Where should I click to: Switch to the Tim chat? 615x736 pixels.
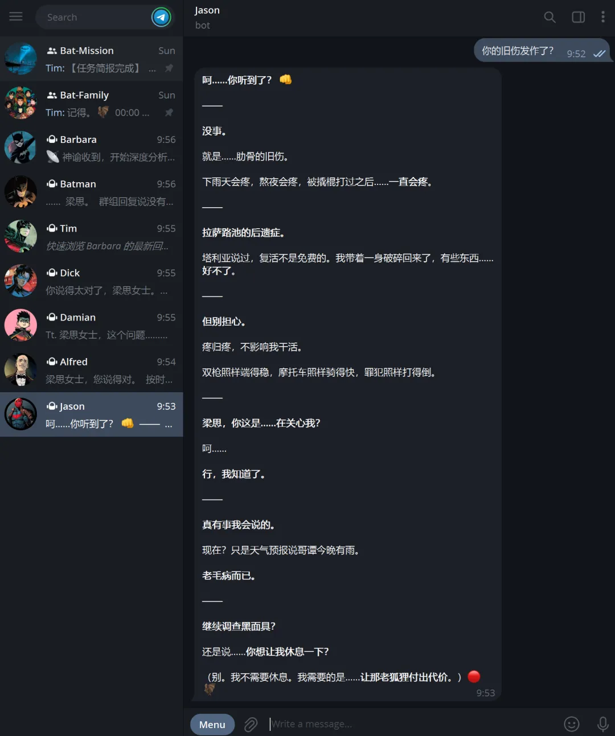[x=91, y=236]
